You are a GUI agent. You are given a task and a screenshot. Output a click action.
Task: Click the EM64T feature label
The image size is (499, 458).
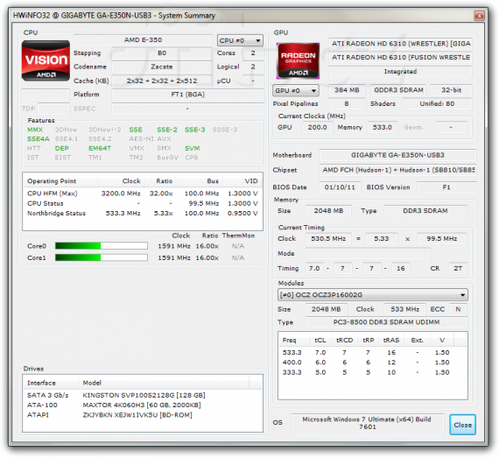[100, 148]
